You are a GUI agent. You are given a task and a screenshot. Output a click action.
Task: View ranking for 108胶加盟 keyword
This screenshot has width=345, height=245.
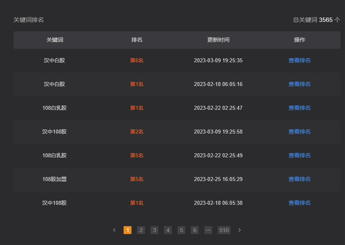[300, 179]
